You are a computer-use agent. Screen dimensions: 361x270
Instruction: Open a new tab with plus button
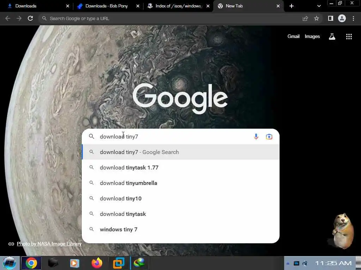(292, 6)
